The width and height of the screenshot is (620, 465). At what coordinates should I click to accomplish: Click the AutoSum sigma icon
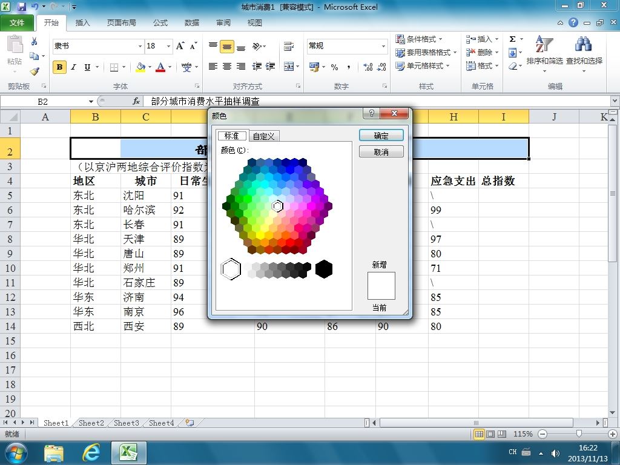(513, 39)
